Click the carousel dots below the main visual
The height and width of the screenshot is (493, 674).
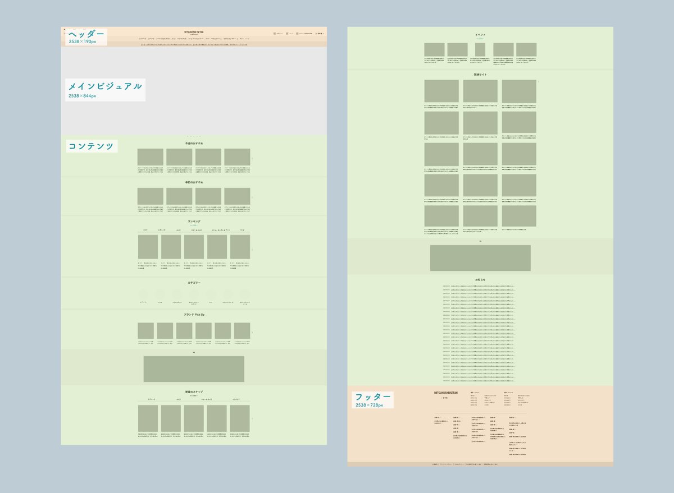pos(194,136)
